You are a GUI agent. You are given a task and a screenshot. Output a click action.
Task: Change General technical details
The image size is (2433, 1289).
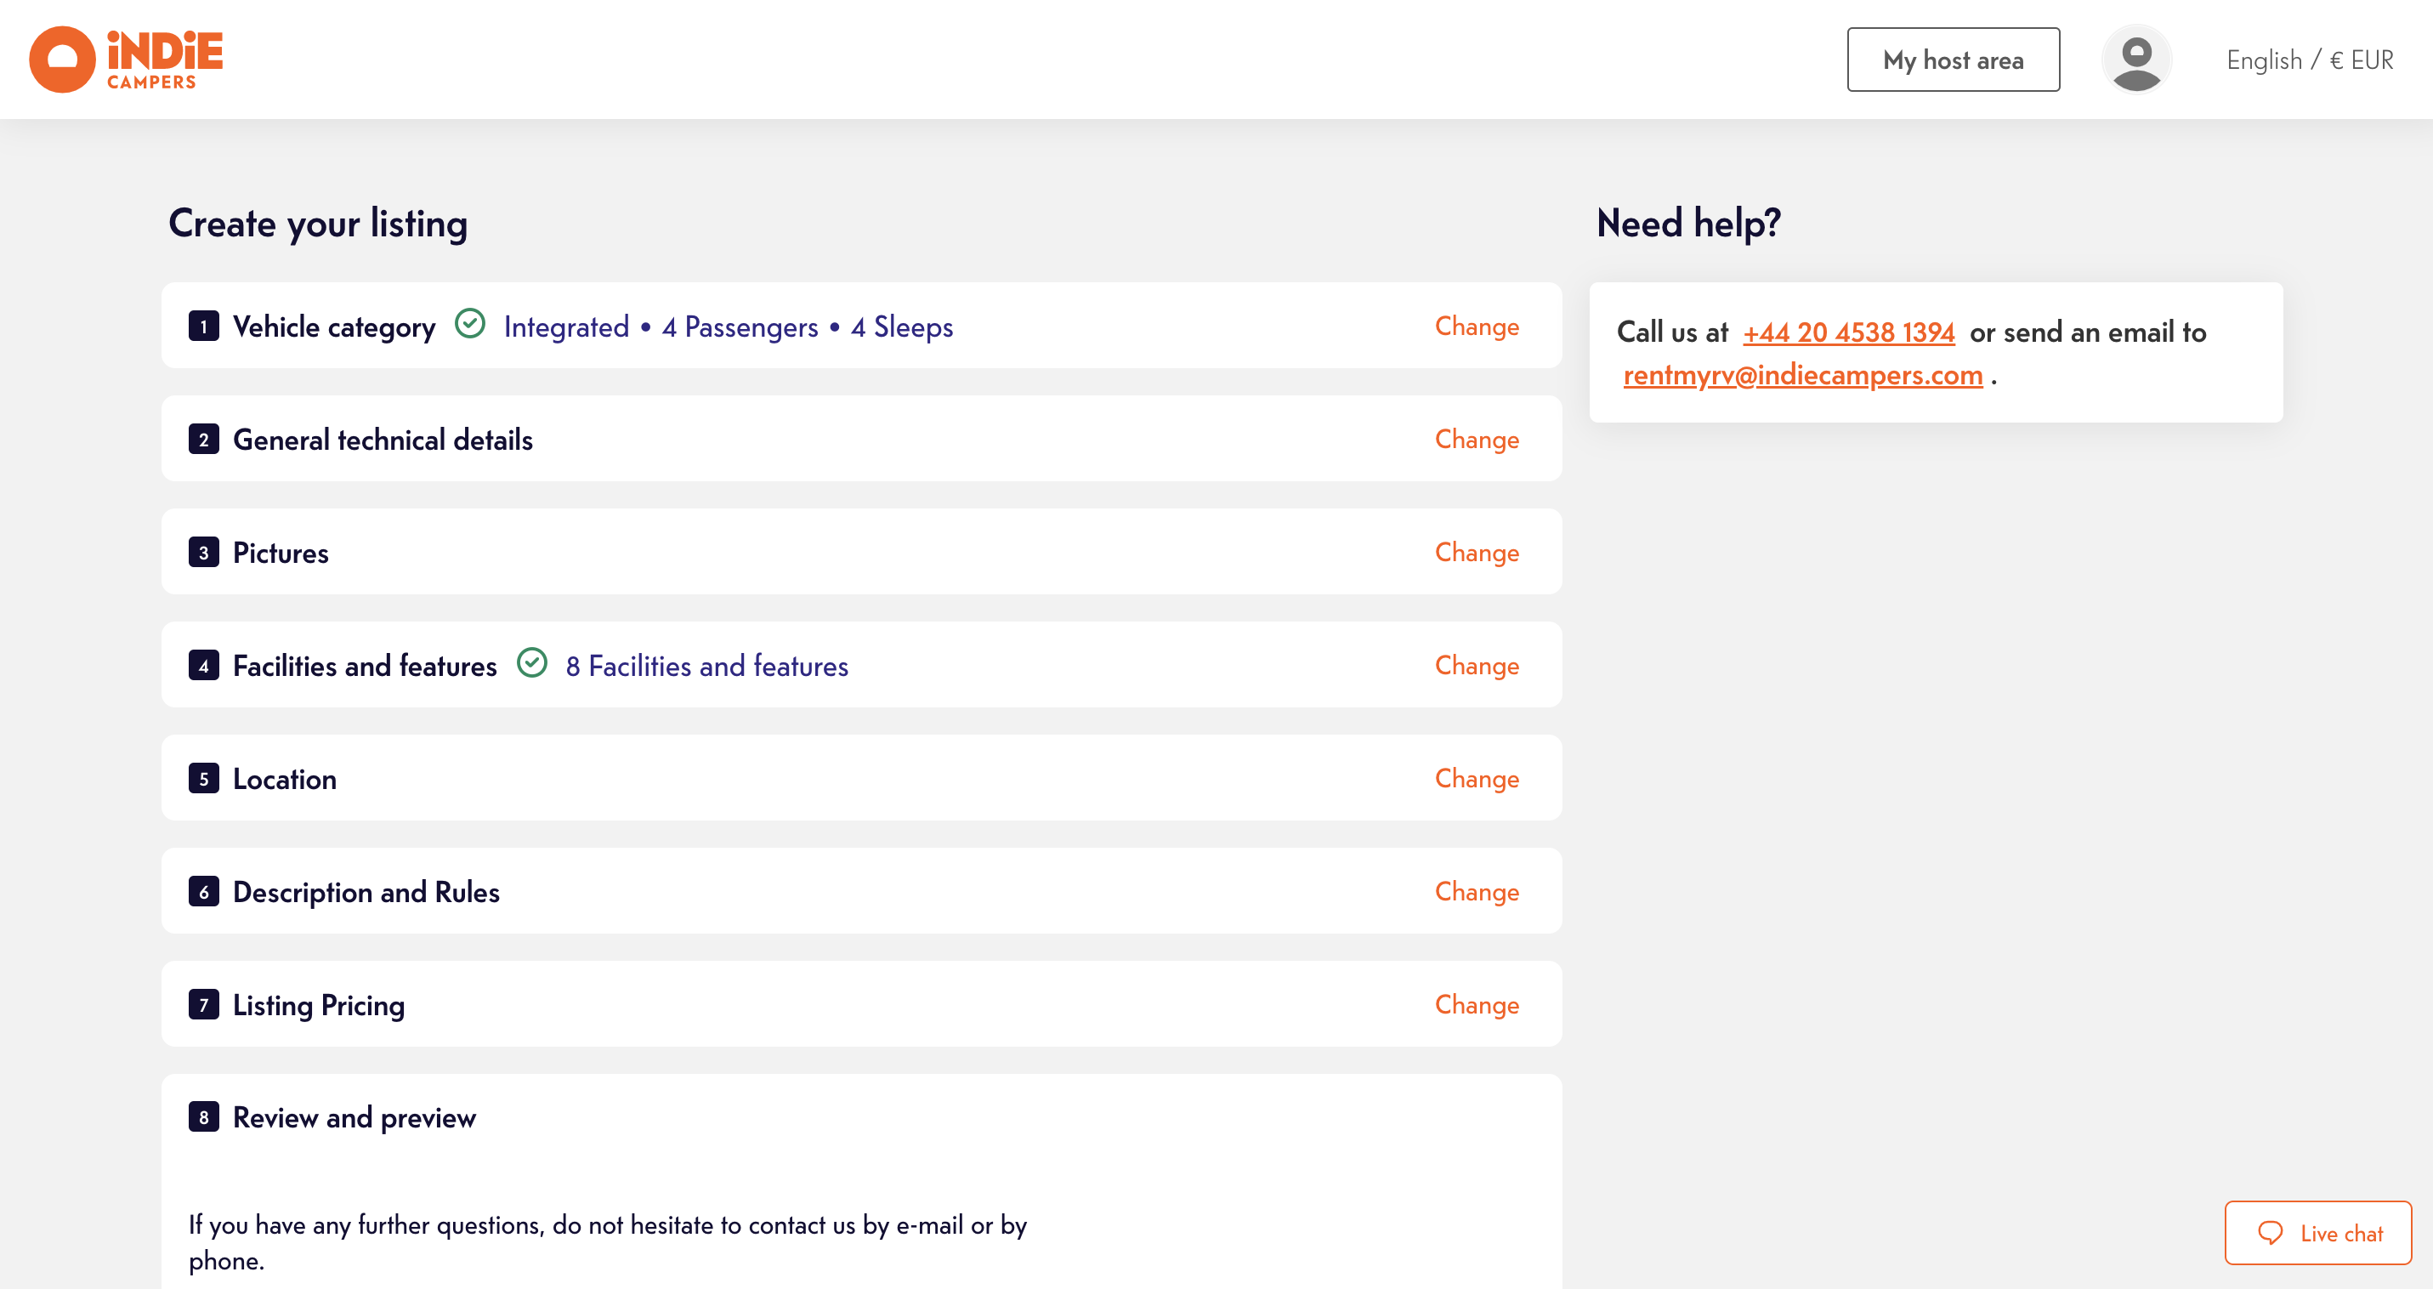(1477, 439)
